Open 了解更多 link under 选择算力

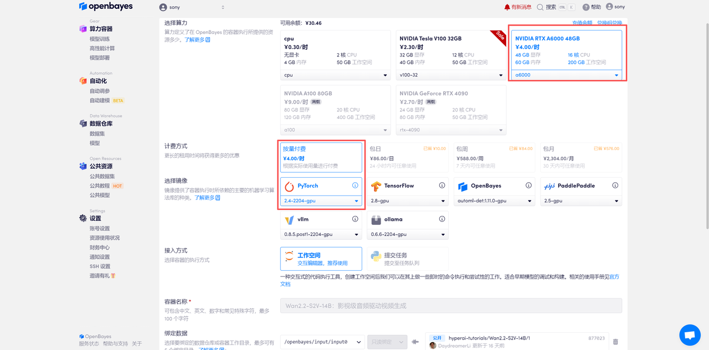pos(197,40)
